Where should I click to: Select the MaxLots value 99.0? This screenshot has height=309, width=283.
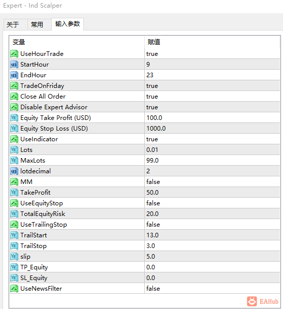point(152,161)
